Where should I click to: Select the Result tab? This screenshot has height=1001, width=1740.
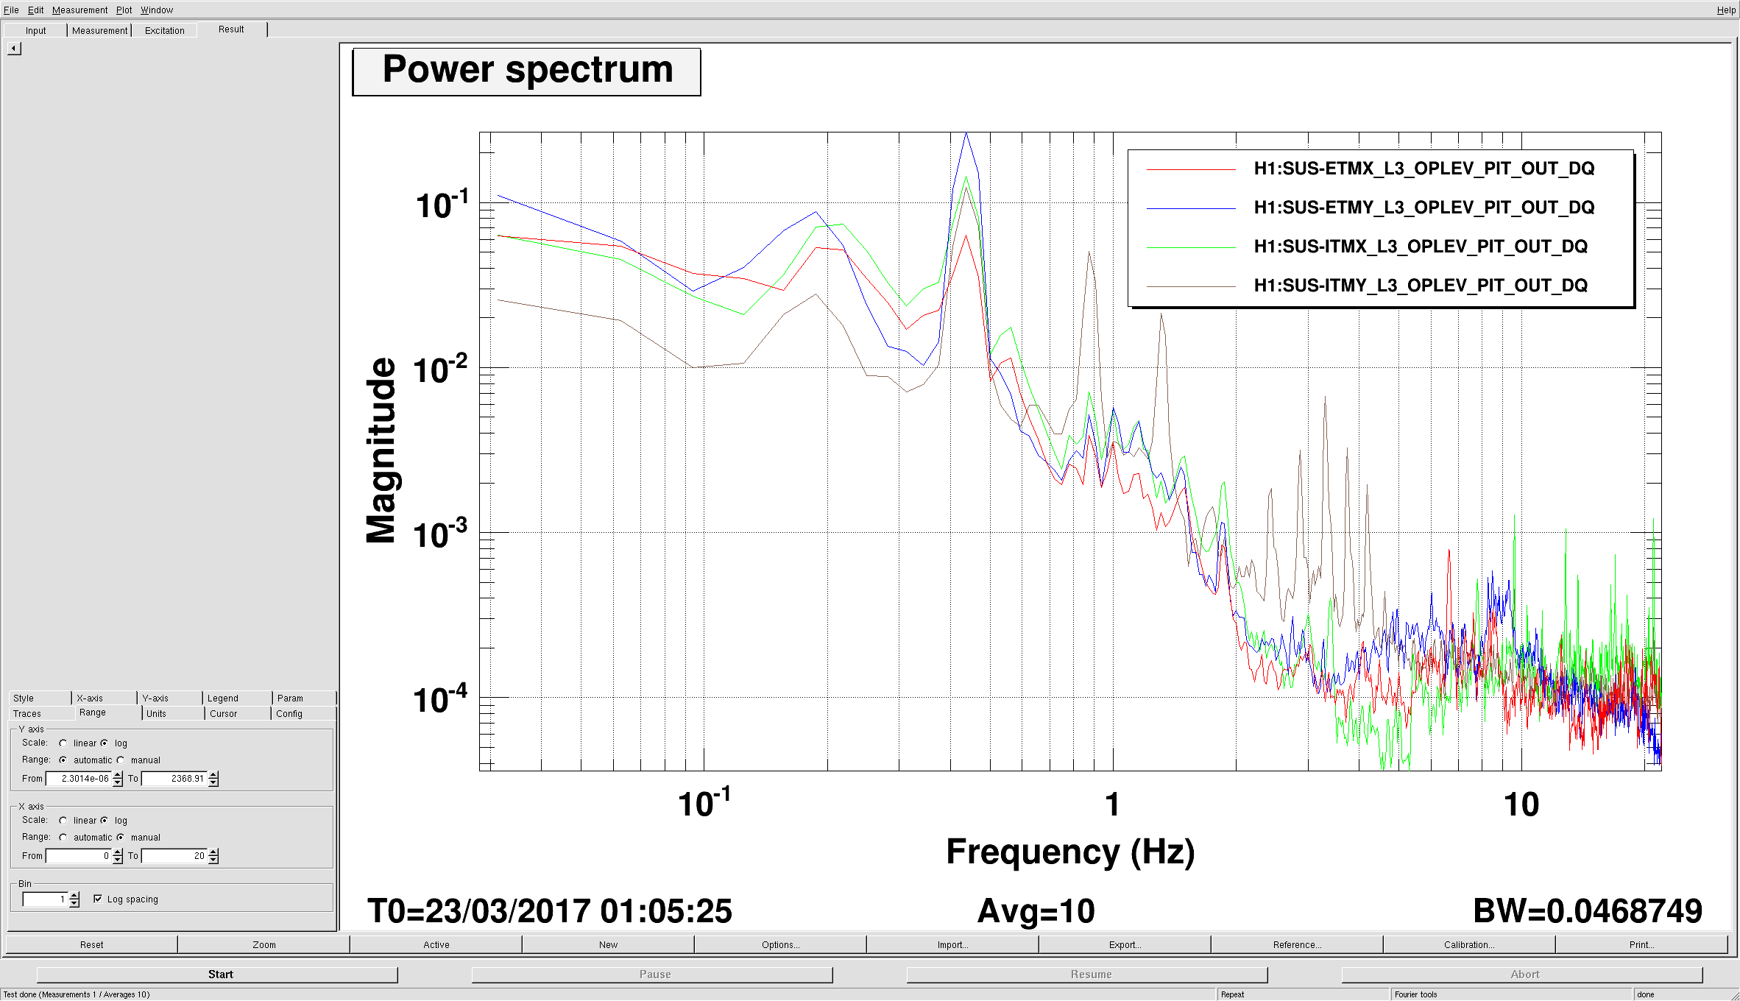point(231,29)
